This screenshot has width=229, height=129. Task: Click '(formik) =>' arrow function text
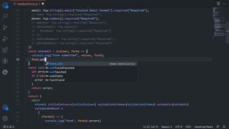point(50,117)
